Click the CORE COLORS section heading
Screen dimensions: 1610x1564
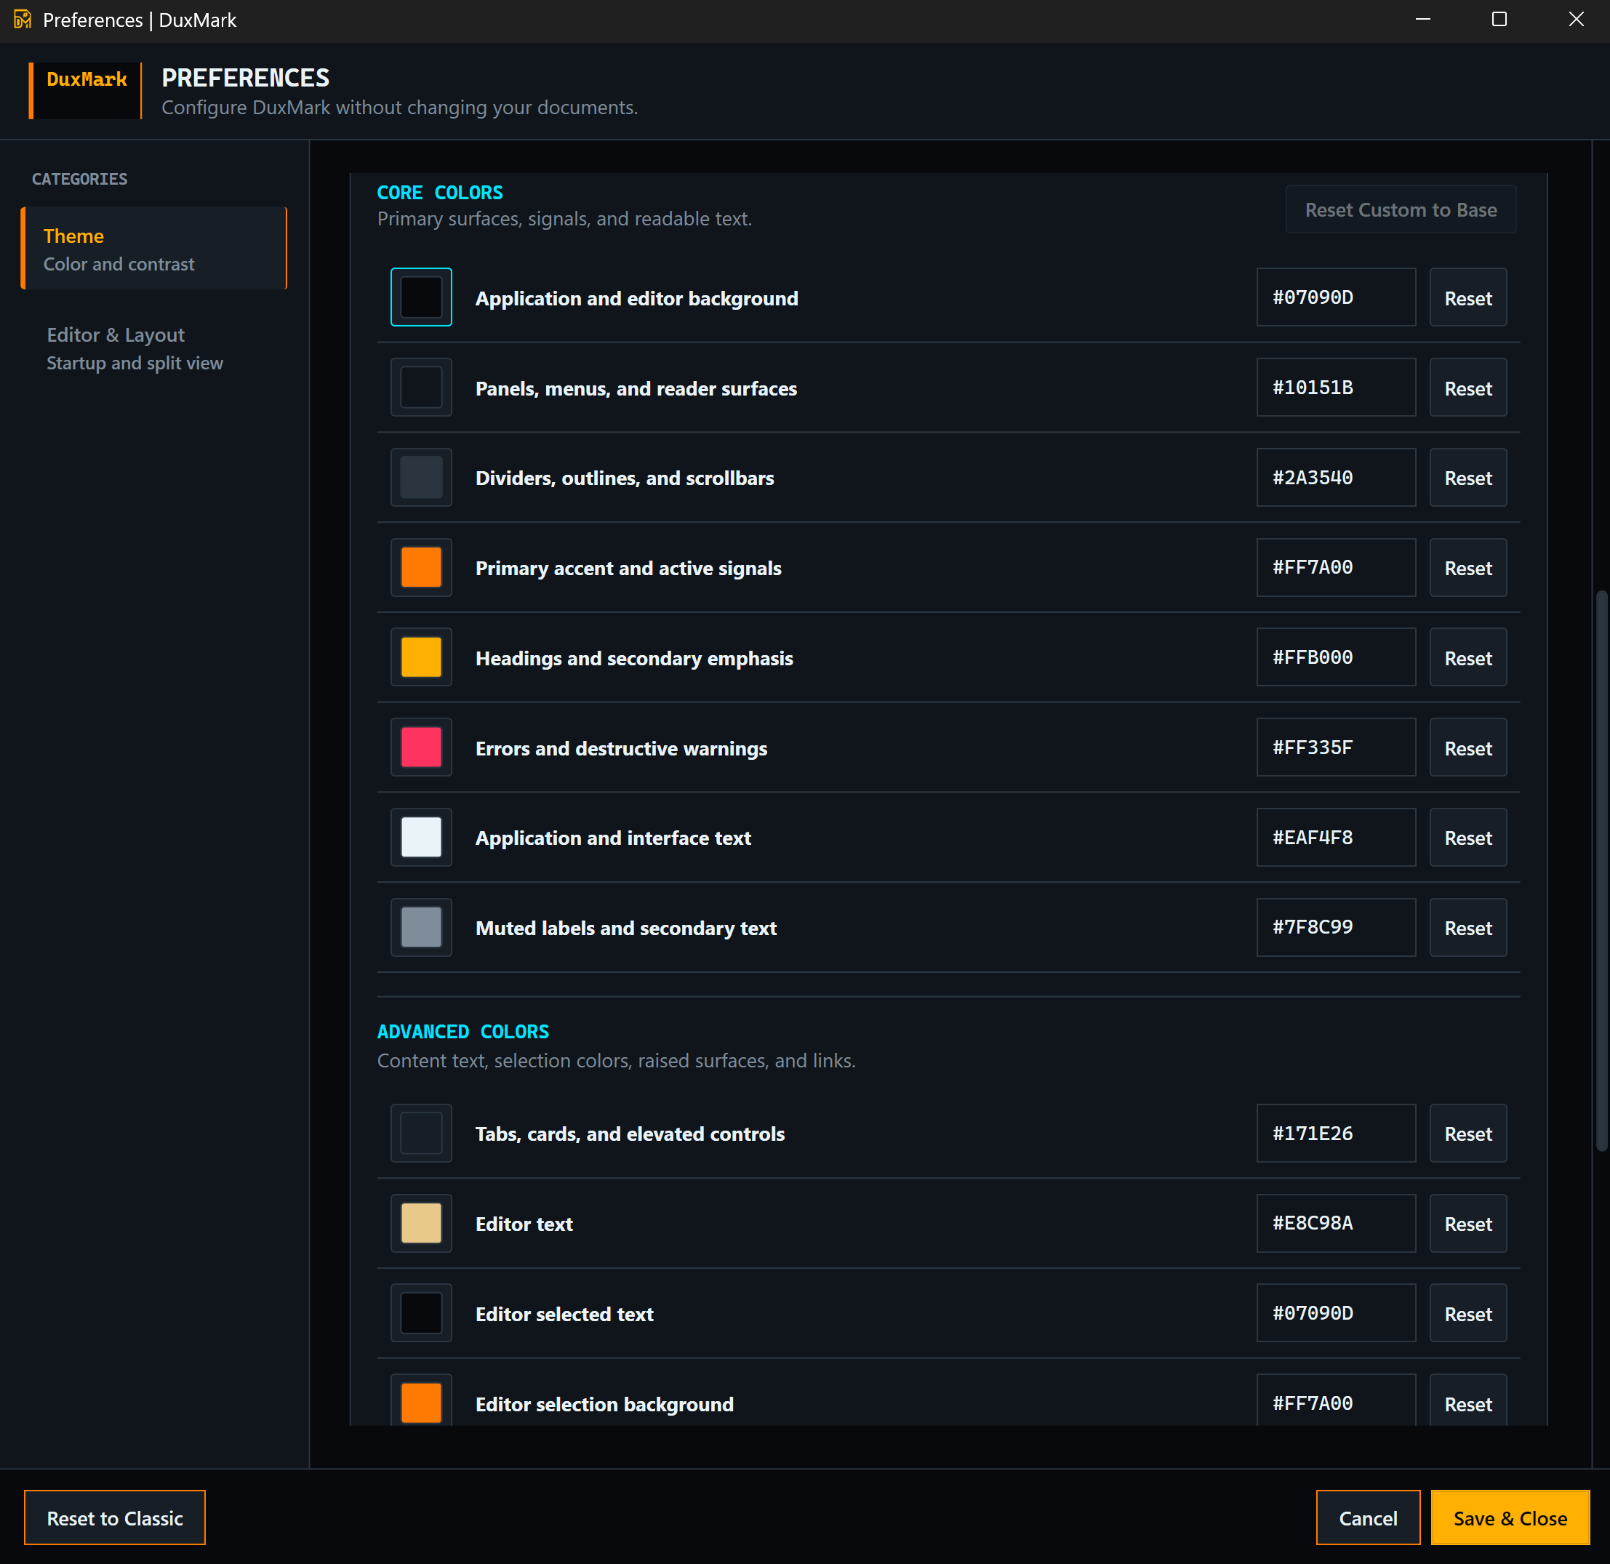tap(440, 192)
